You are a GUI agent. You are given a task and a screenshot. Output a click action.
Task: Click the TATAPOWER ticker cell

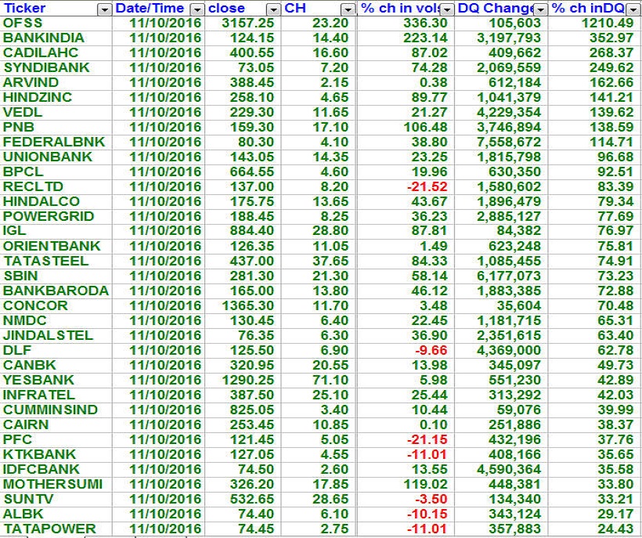(x=49, y=529)
